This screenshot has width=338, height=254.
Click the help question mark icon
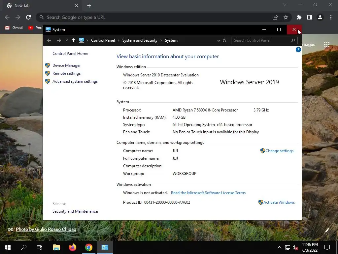click(x=298, y=50)
